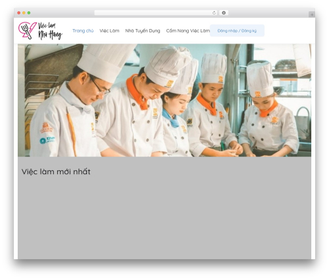Open the Việc Làm menu item
This screenshot has height=279, width=329.
(109, 31)
